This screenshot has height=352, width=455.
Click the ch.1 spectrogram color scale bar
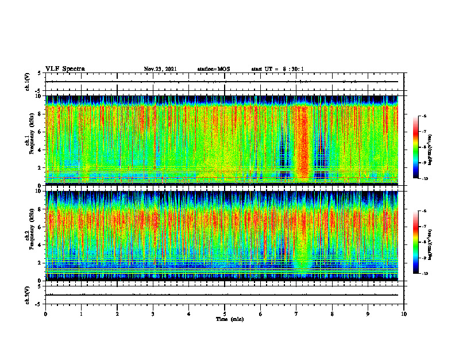point(415,147)
